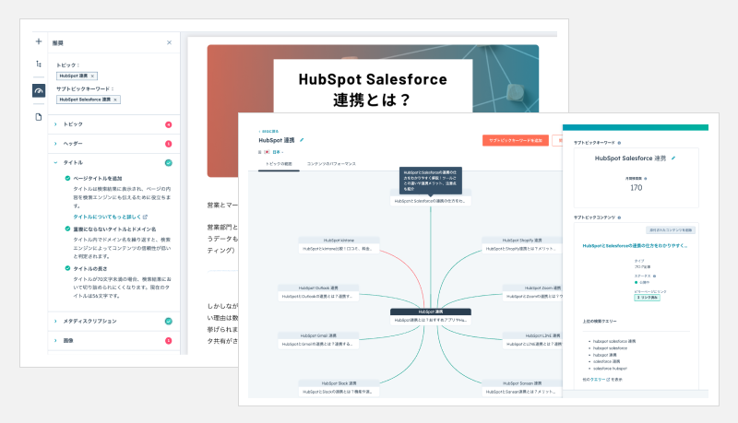Click info icon beside monthly search volume
Viewport: 738px width, 423px height.
pyautogui.click(x=645, y=179)
